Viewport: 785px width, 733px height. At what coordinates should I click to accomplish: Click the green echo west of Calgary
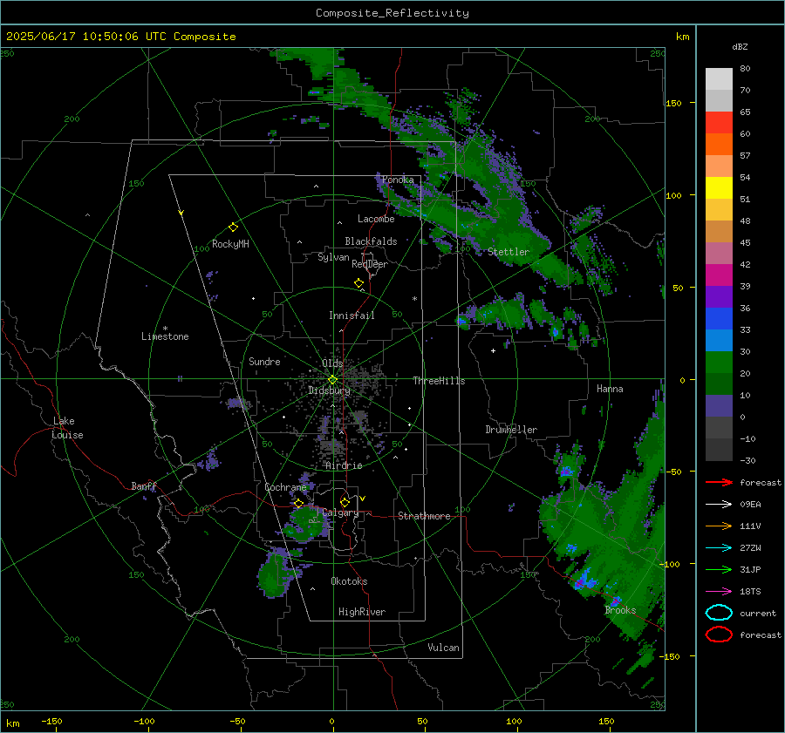pyautogui.click(x=305, y=525)
